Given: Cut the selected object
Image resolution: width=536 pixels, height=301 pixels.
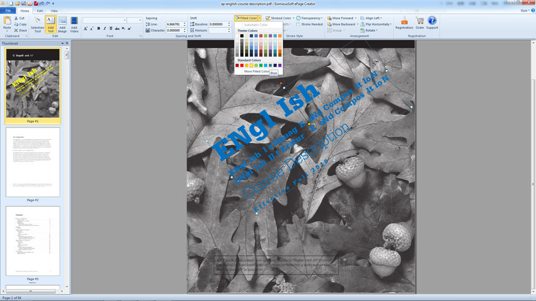Looking at the screenshot, I should (x=20, y=18).
